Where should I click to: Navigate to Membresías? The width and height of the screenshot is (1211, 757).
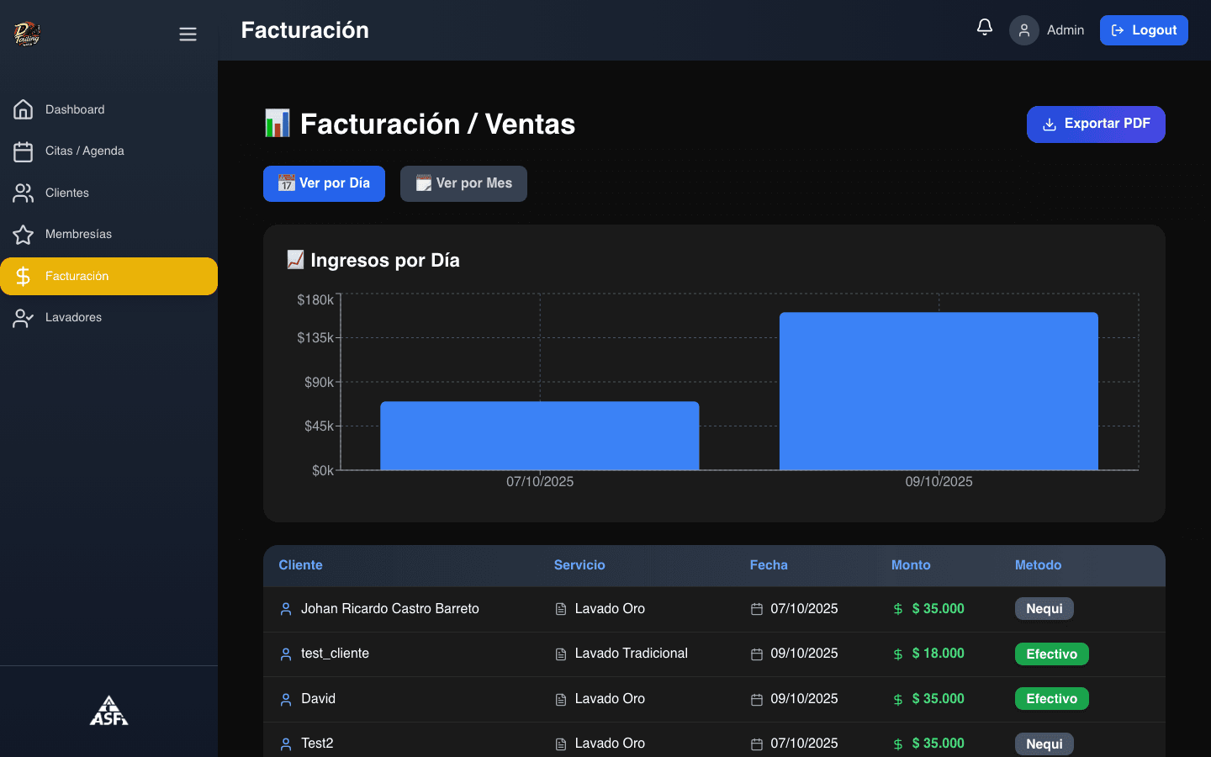[x=109, y=235]
